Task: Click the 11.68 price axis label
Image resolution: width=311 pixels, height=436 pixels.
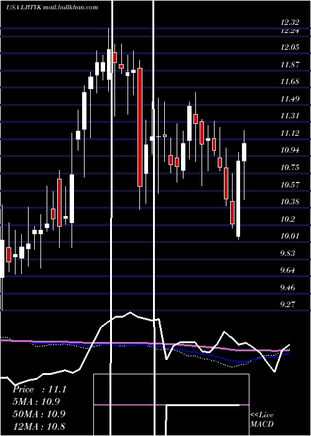Action: pos(290,82)
